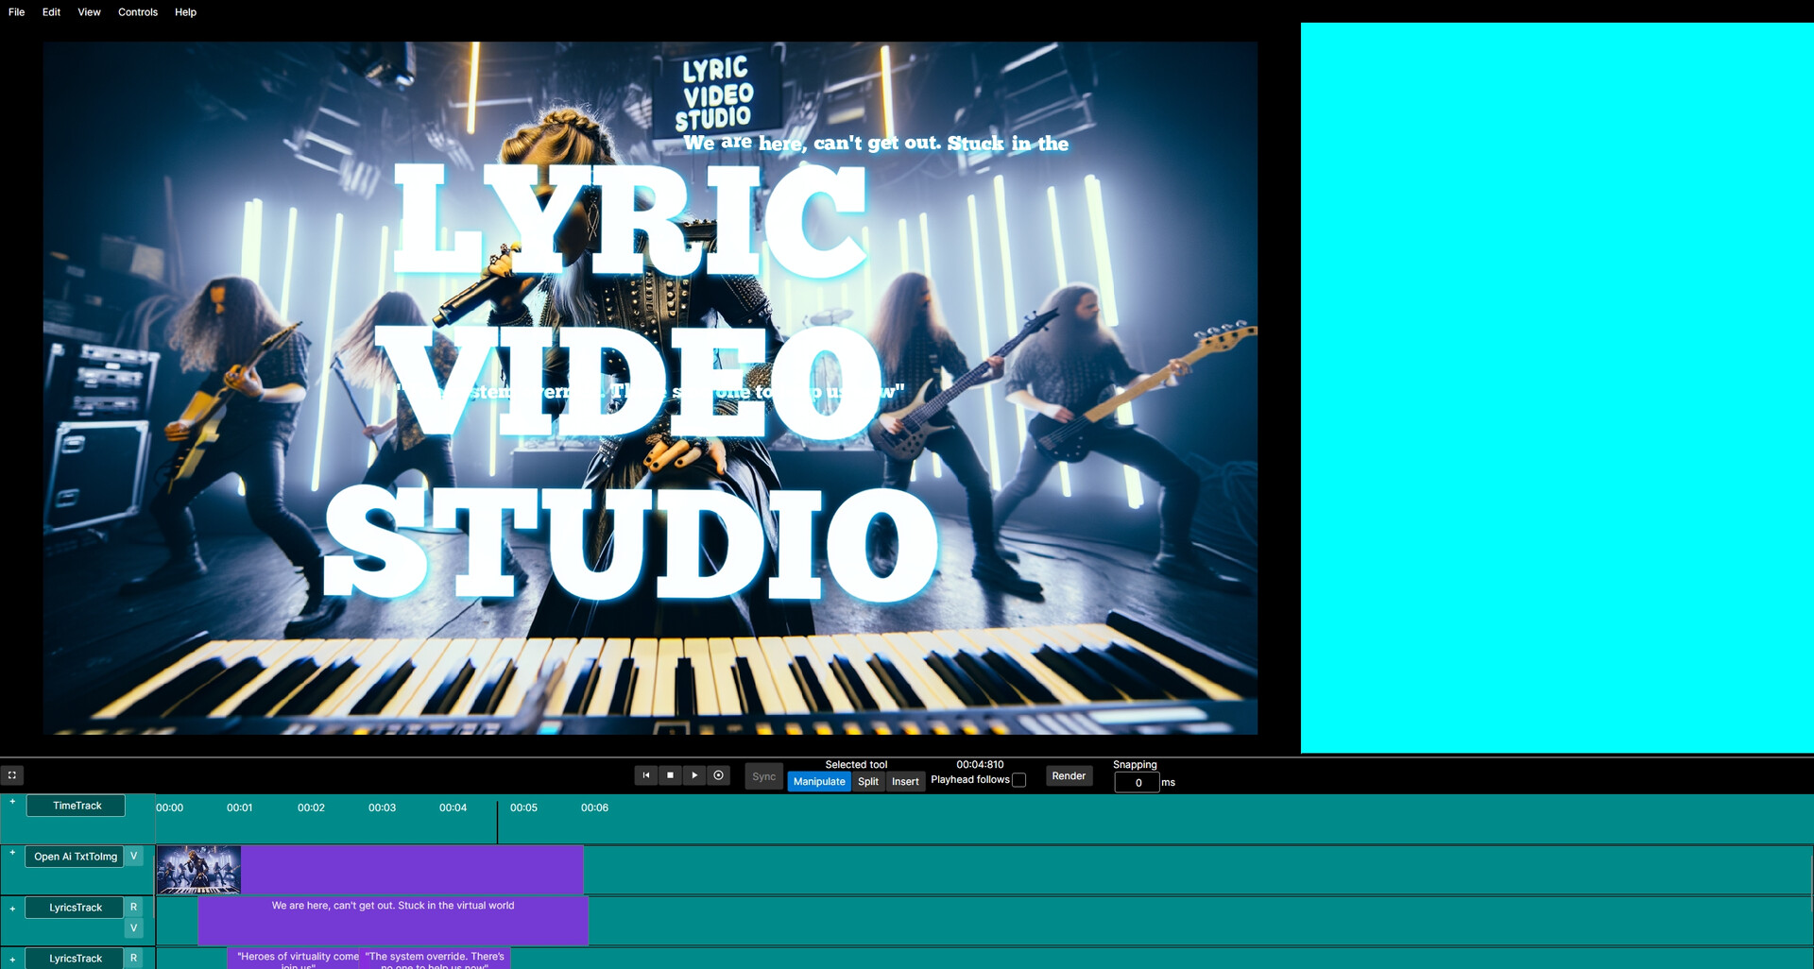Open the View menu
Viewport: 1814px width, 969px height.
tap(88, 12)
